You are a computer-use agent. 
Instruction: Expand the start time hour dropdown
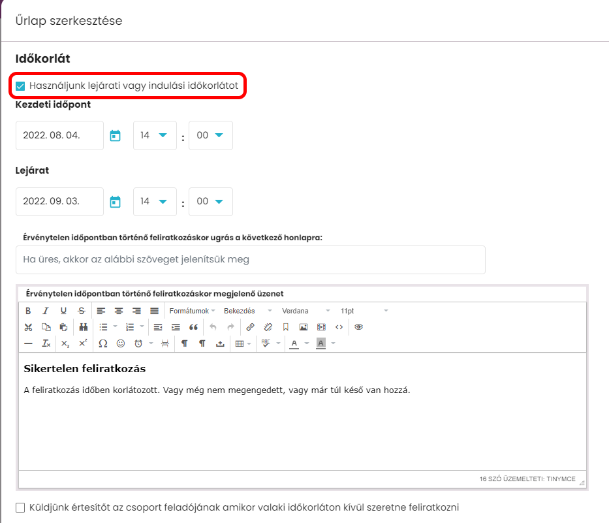[155, 136]
